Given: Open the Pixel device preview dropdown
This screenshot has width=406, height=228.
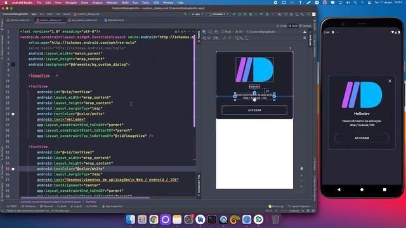Looking at the screenshot, I should pos(226,32).
